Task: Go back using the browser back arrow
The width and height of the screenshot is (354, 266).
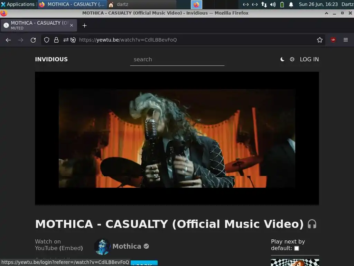Action: (8, 40)
